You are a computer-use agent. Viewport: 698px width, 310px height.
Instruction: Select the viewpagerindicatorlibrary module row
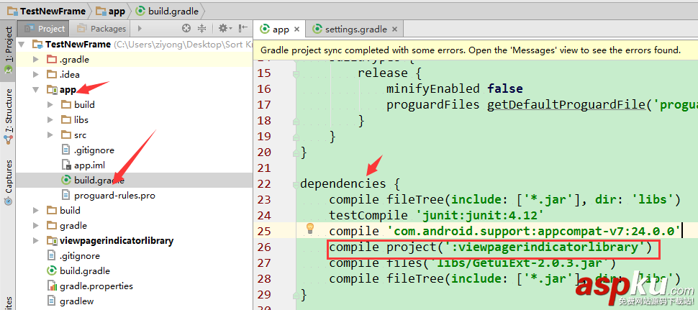134,241
